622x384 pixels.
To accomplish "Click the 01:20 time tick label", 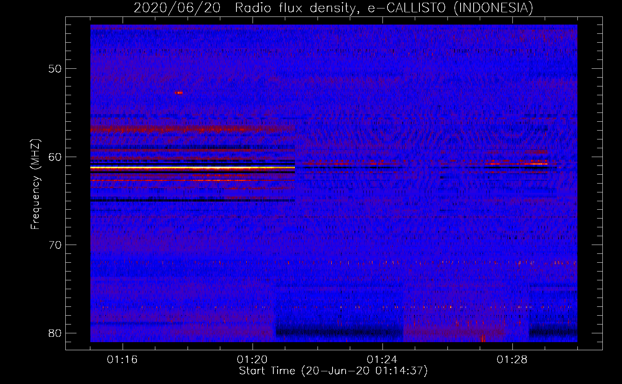I will click(252, 360).
